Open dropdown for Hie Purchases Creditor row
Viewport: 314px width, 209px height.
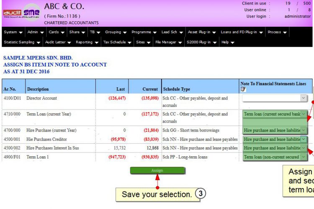[x=275, y=139]
